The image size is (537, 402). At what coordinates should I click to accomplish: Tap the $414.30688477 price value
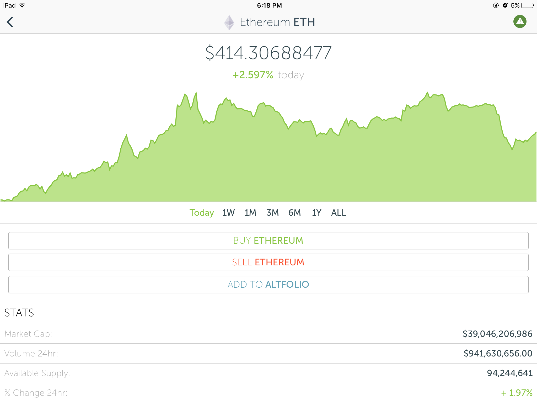point(268,53)
